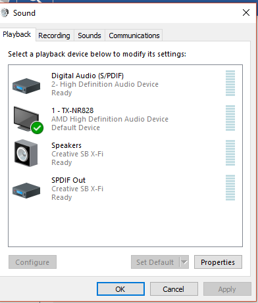Select the Digital Audio (S/PDIF) receiver icon

pyautogui.click(x=26, y=86)
